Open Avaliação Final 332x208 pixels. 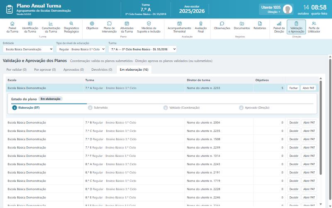[x=201, y=27]
